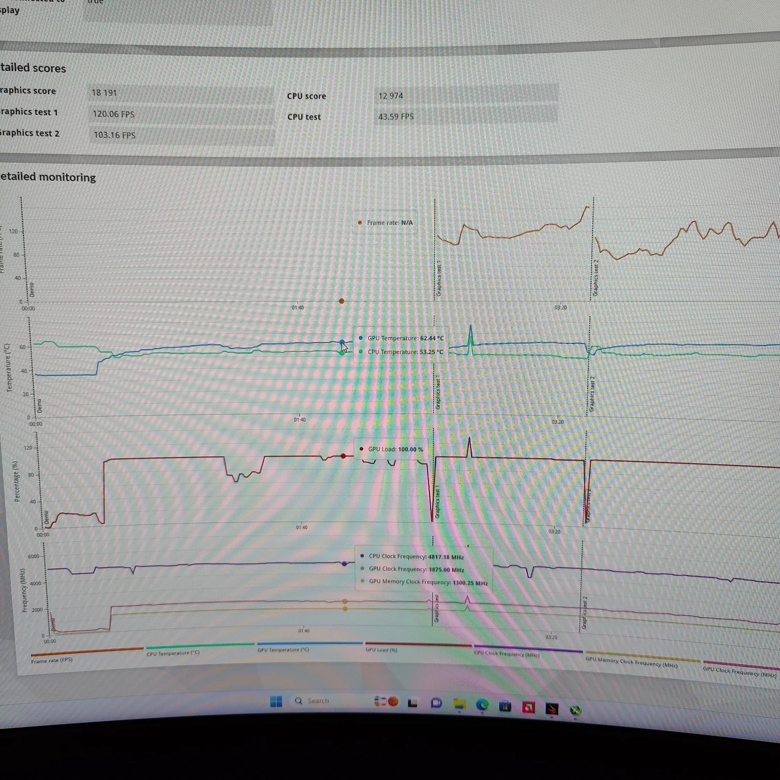Click the CPU Temperature: 53.25 °C tooltip text

(405, 352)
